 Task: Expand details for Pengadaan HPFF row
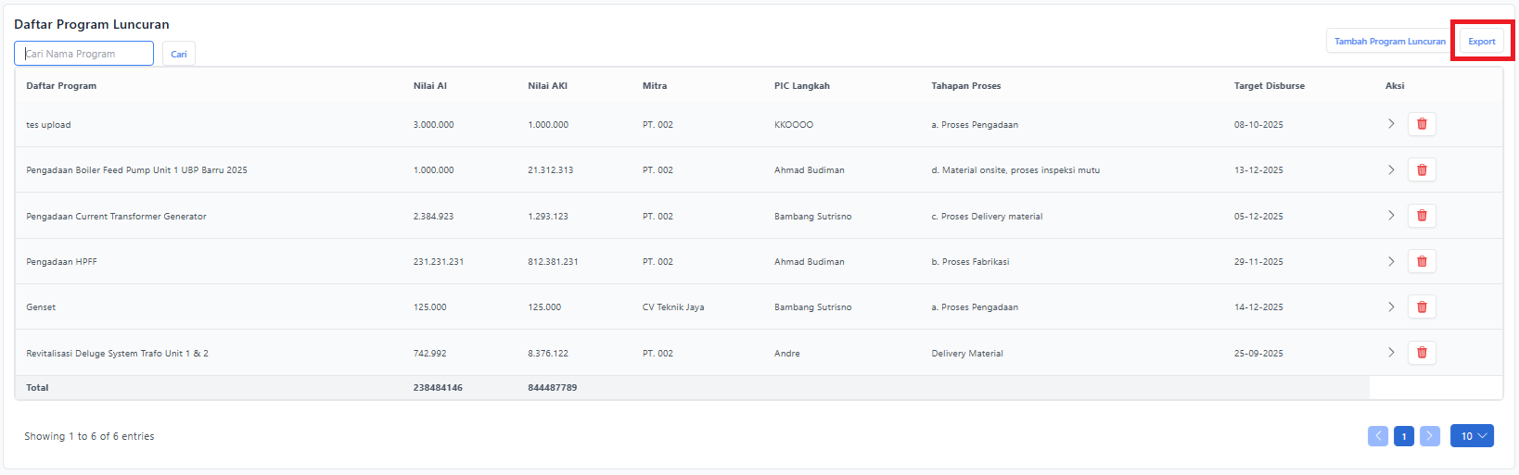[1390, 261]
